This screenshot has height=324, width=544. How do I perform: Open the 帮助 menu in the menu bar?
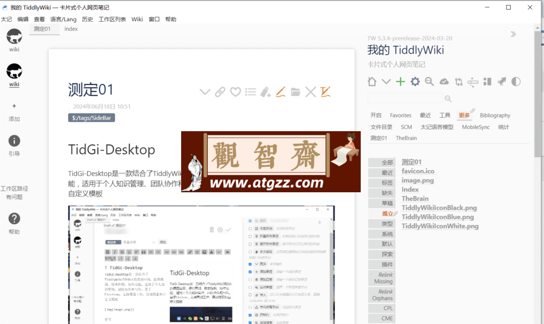point(171,19)
